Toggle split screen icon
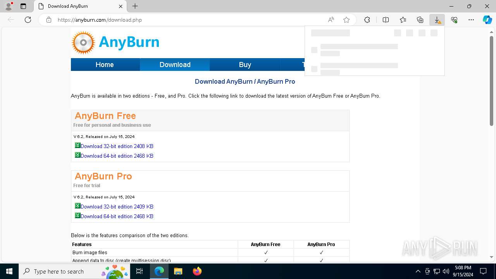This screenshot has height=279, width=496. coord(386,20)
